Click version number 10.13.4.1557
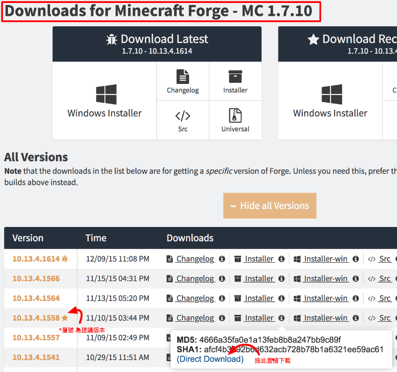The height and width of the screenshot is (372, 397). tap(36, 338)
